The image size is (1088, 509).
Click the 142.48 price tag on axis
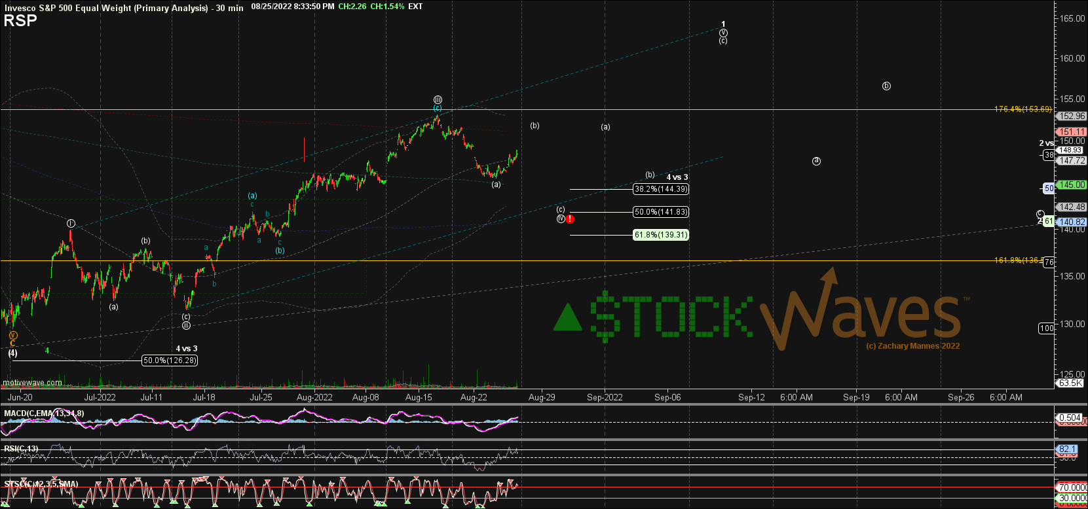coord(1072,207)
